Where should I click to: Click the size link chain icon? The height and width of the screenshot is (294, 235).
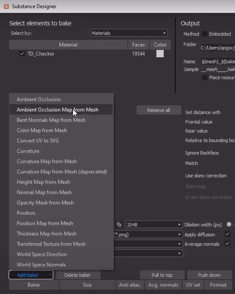pos(119,224)
